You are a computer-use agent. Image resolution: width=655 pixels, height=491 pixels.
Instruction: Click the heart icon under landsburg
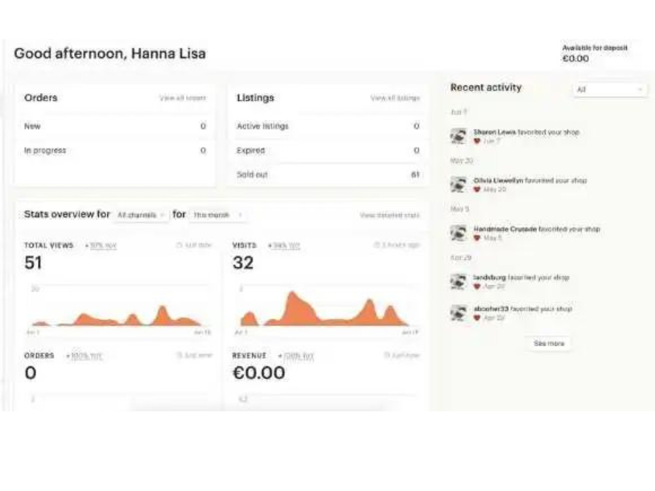tap(477, 287)
